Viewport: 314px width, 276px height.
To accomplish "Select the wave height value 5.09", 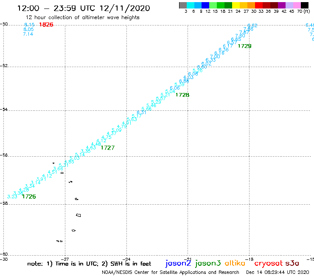I will pos(117,130).
